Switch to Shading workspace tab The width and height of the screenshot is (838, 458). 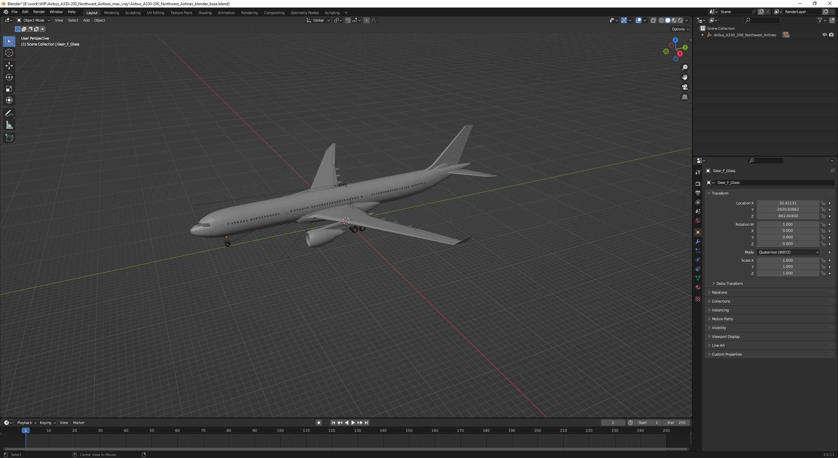[x=205, y=13]
